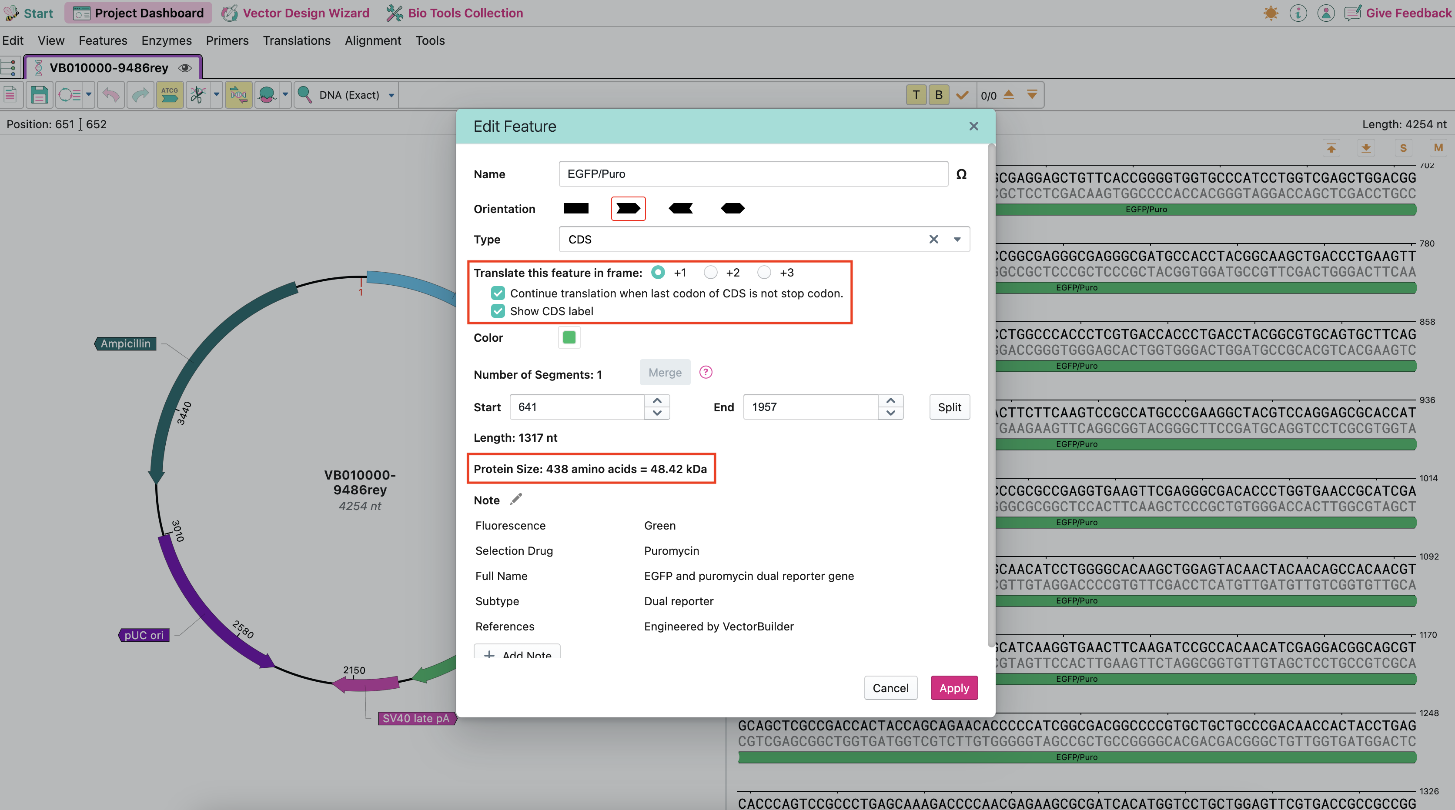1455x810 pixels.
Task: Open Merge help question mark icon
Action: coord(706,373)
